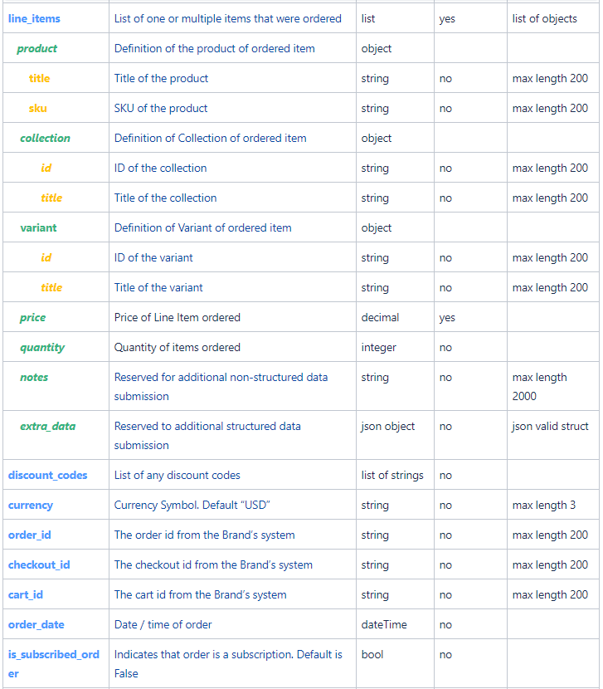Select the notes field label
Viewport: 603px width, 689px height.
[34, 378]
